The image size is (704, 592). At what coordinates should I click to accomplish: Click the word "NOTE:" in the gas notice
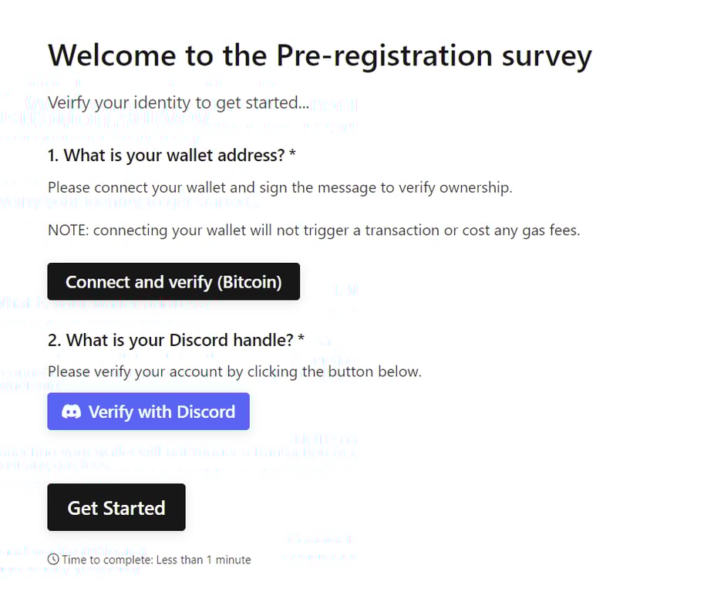69,230
